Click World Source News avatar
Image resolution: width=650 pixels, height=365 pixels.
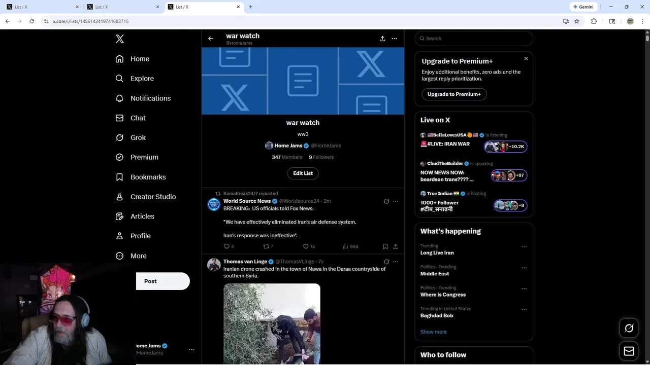coord(214,204)
